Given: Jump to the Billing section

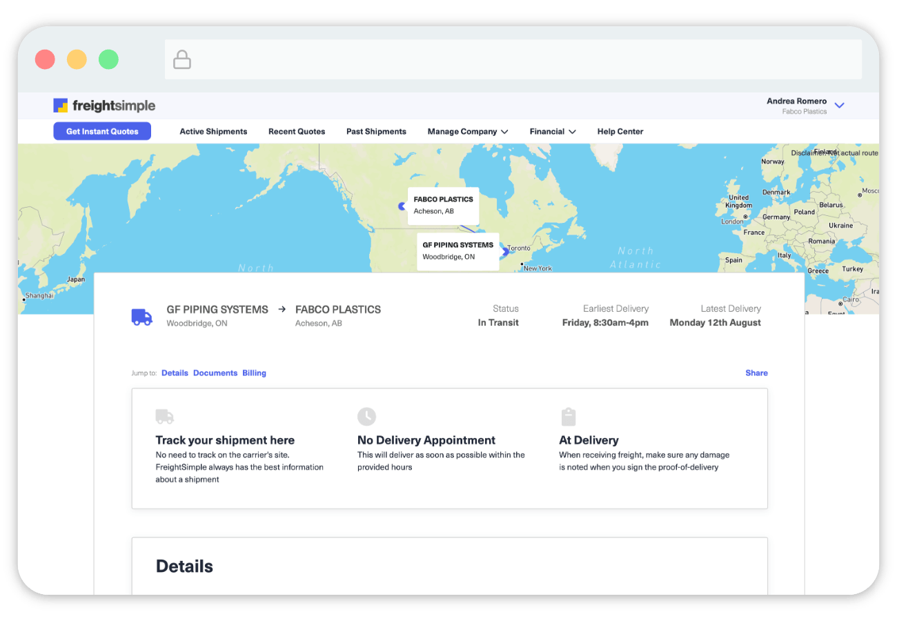Looking at the screenshot, I should [x=254, y=373].
